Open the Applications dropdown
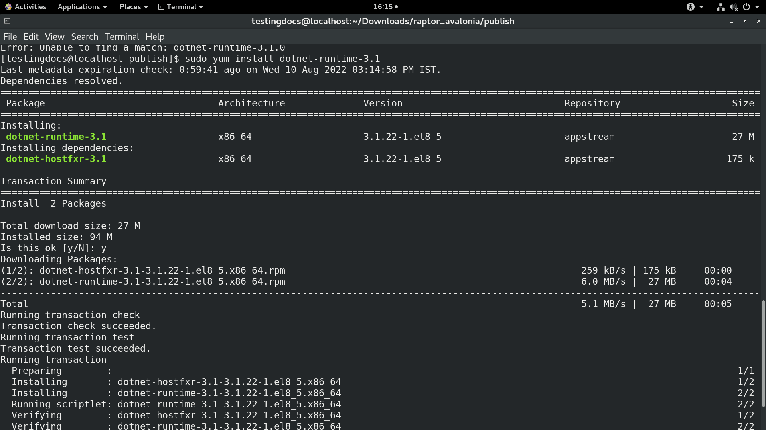Image resolution: width=766 pixels, height=430 pixels. (79, 7)
